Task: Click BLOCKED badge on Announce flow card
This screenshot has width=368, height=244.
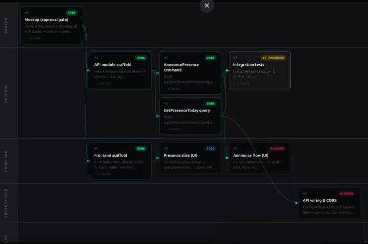Action: [x=277, y=148]
